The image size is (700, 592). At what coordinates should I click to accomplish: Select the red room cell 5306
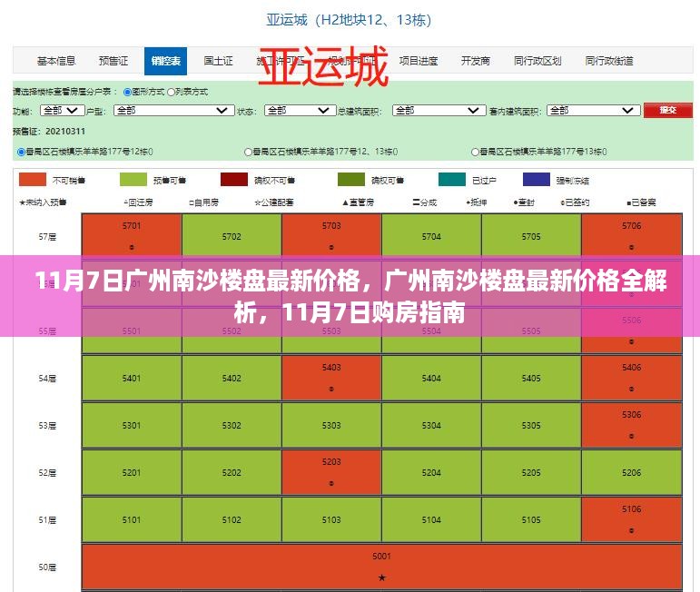pos(632,425)
